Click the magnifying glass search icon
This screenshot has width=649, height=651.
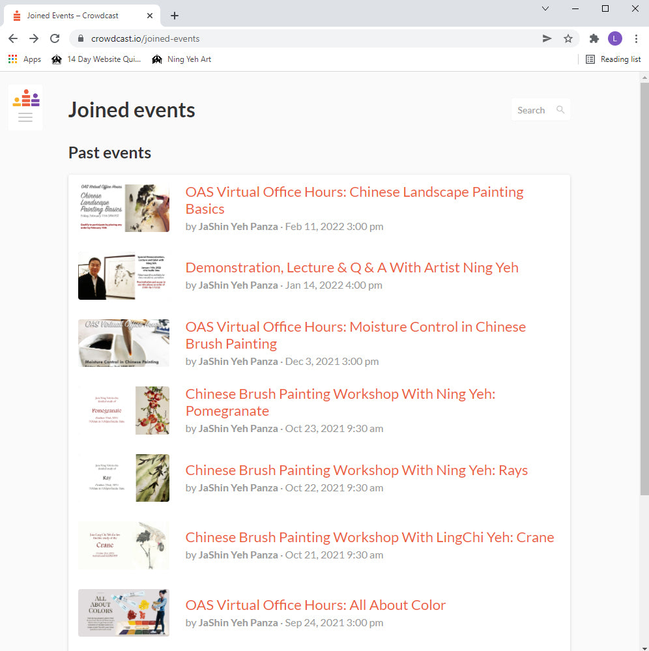(x=560, y=109)
